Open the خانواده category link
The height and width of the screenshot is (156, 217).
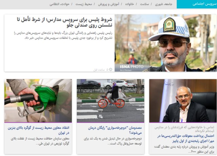[130, 4]
